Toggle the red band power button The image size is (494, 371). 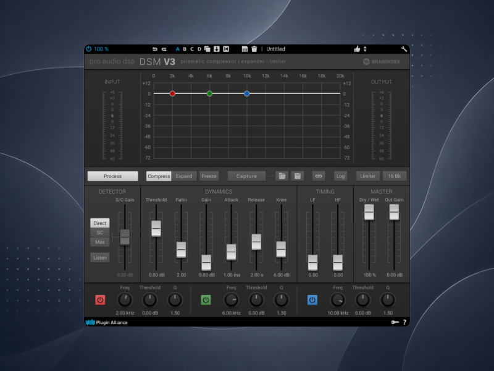coord(100,300)
